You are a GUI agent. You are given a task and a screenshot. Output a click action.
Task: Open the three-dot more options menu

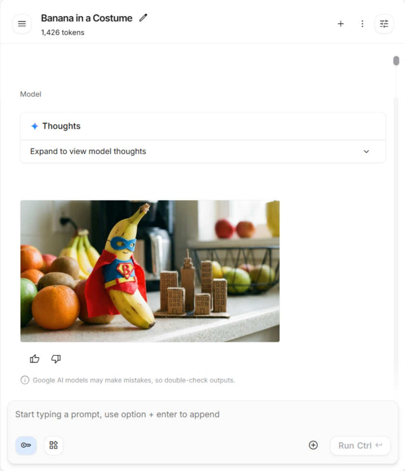click(363, 24)
